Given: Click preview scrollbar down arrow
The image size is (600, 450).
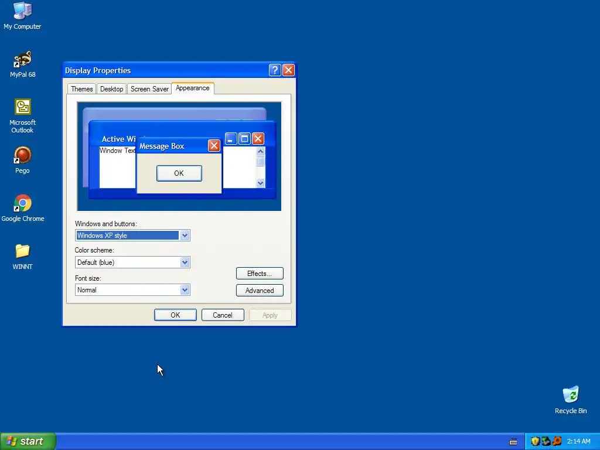Looking at the screenshot, I should [x=260, y=183].
